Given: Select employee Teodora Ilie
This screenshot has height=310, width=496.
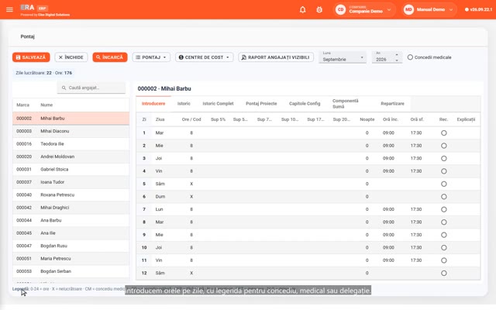Looking at the screenshot, I should tap(71, 143).
